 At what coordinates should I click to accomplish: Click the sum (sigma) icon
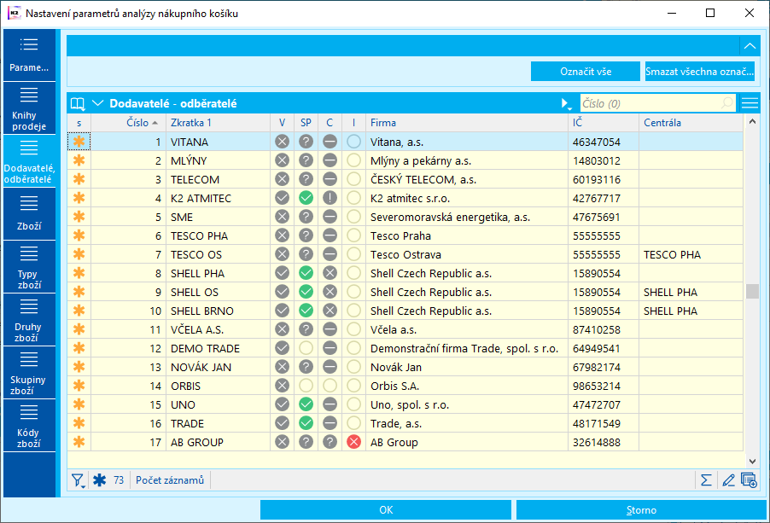[706, 479]
